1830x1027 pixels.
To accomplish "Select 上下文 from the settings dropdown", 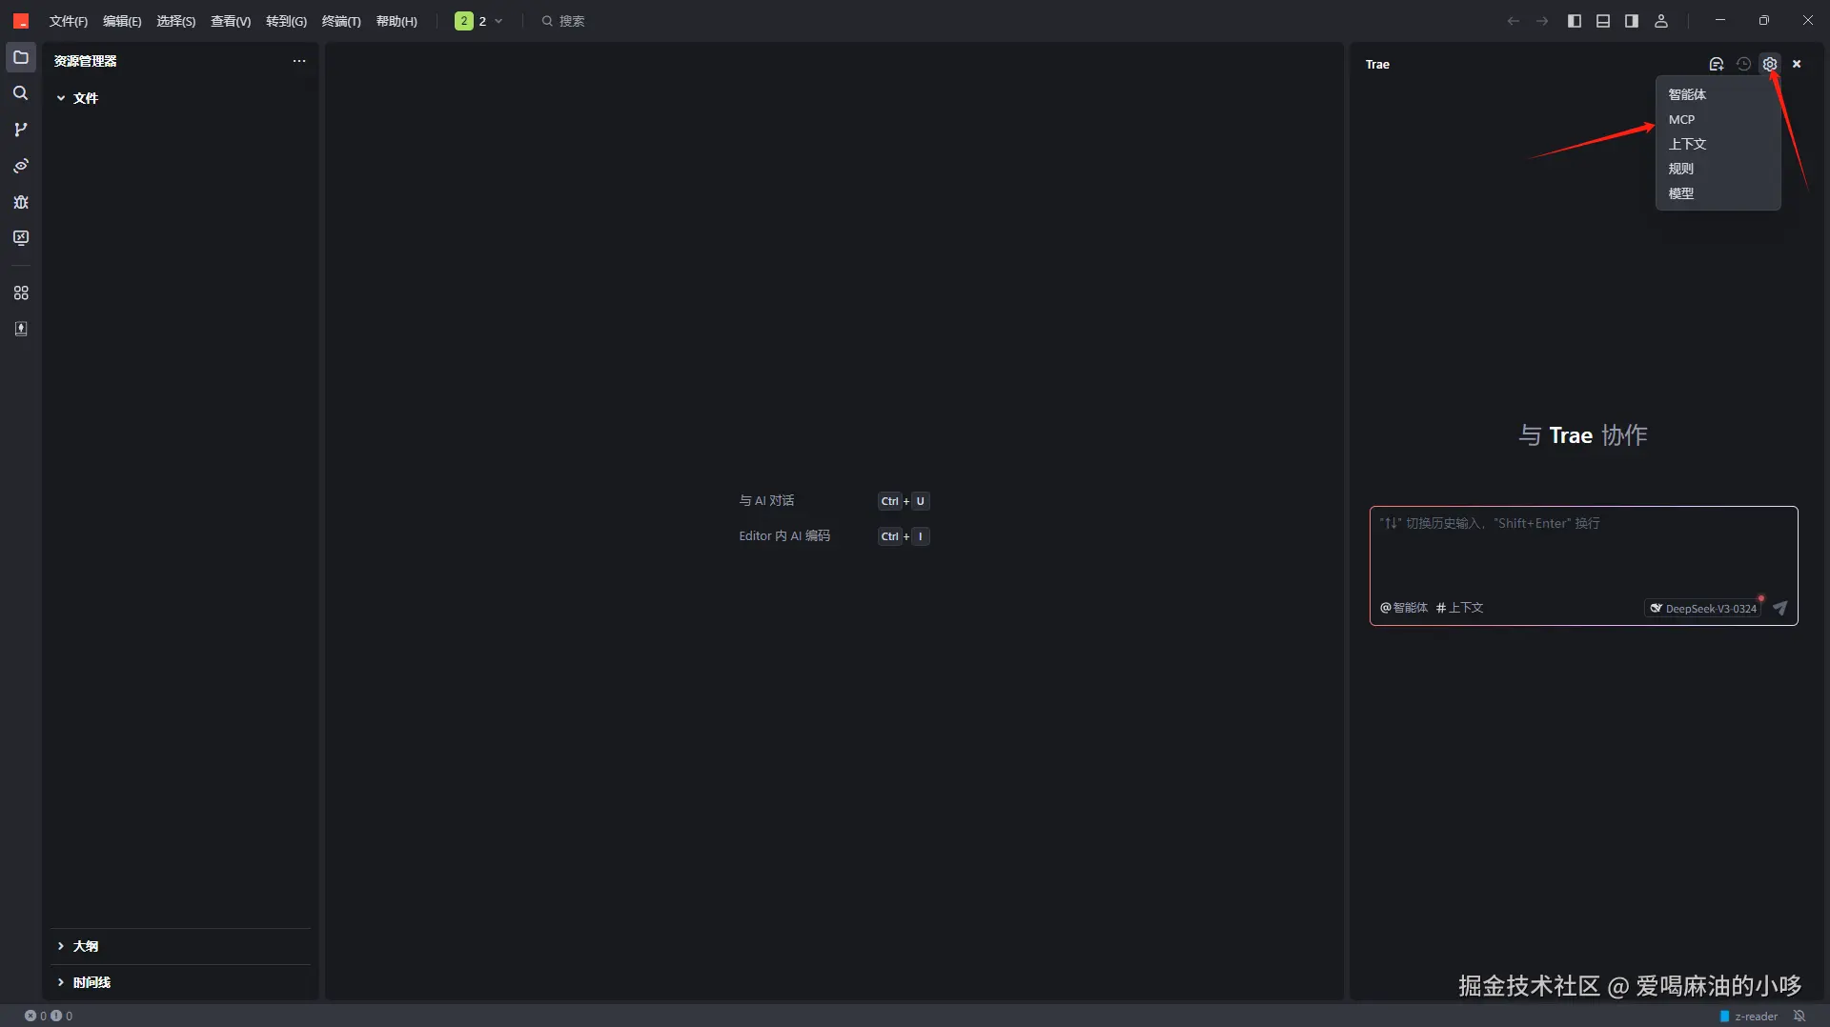I will [1718, 144].
